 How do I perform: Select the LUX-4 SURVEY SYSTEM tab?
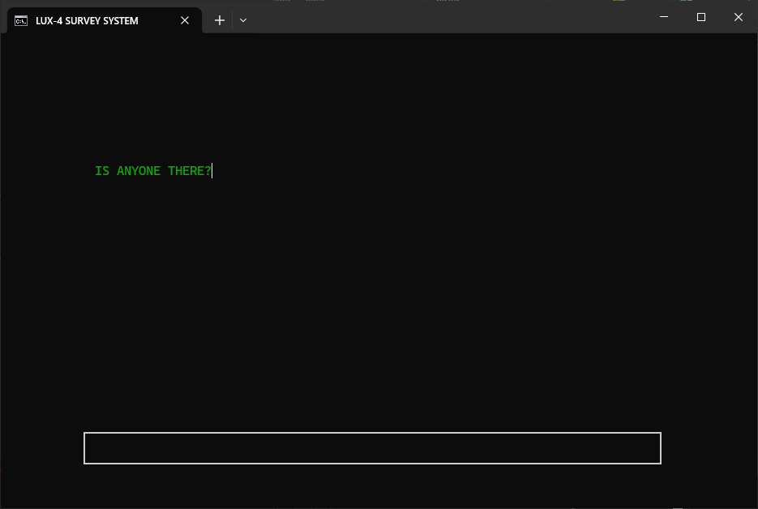[x=104, y=20]
